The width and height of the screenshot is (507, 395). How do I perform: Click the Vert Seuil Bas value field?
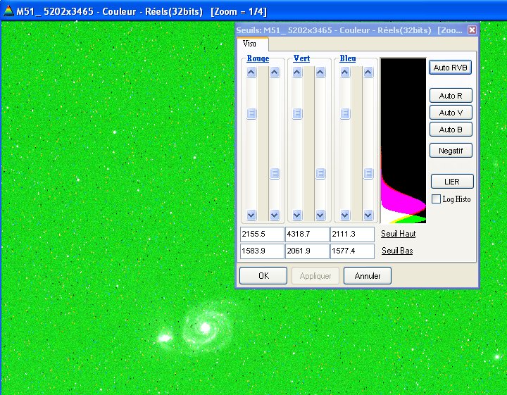(x=306, y=251)
